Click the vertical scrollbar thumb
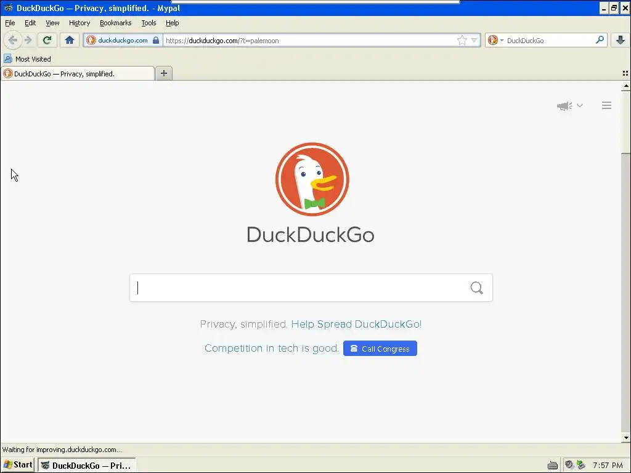 coord(626,121)
